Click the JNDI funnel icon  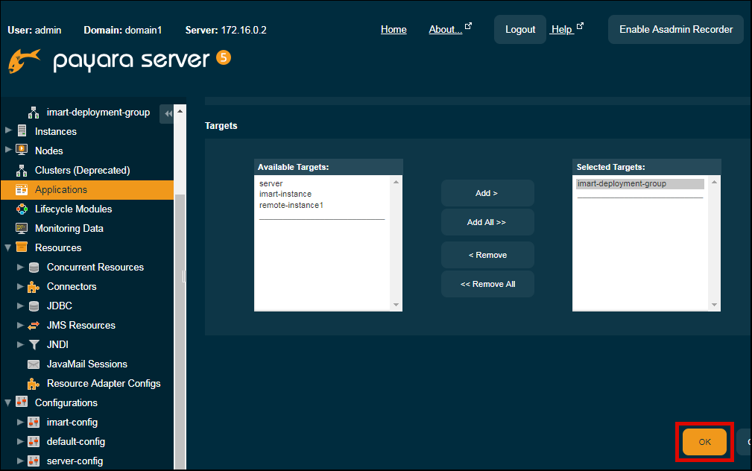coord(34,344)
